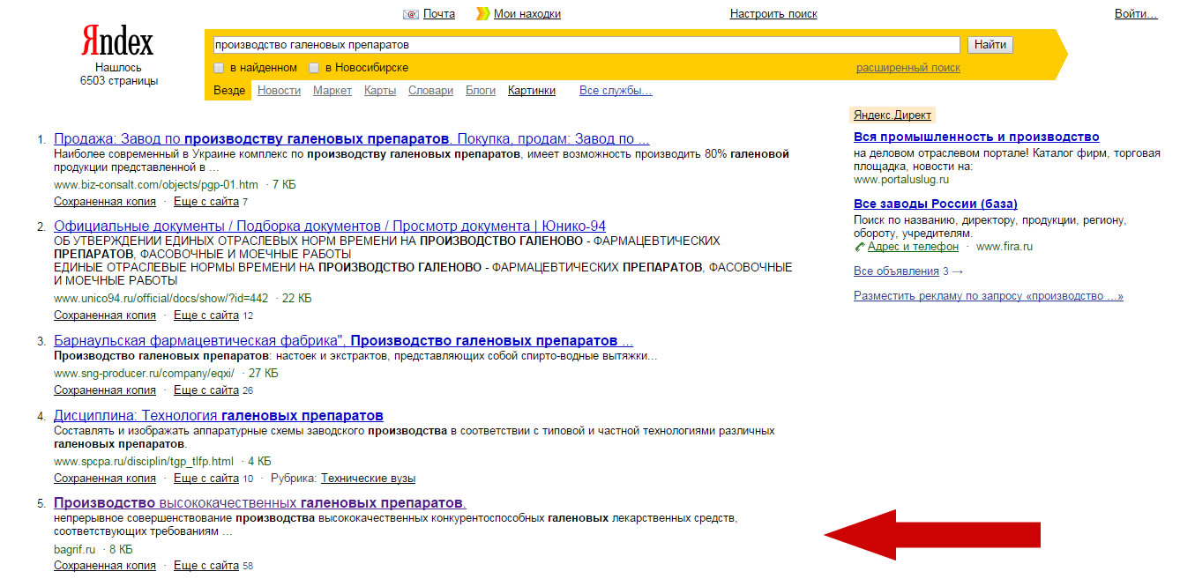Switch to the Новости tab

point(279,91)
